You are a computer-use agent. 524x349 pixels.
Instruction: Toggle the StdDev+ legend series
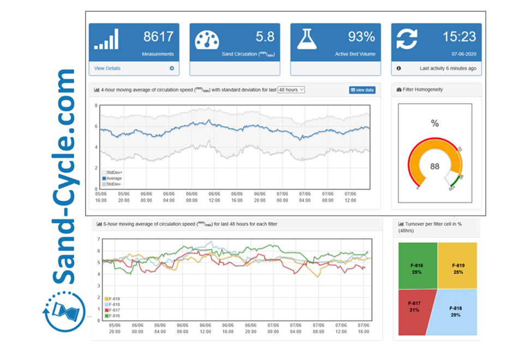click(x=112, y=172)
